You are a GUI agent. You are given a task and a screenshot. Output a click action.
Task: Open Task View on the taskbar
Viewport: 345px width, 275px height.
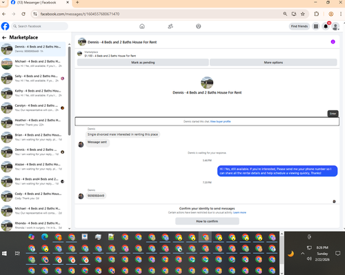(17, 254)
